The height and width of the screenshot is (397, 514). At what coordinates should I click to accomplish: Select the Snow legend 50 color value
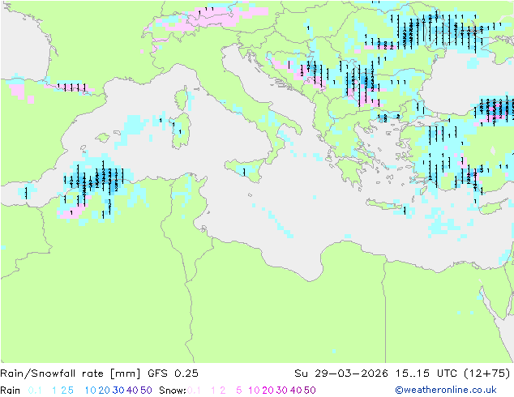(x=310, y=391)
